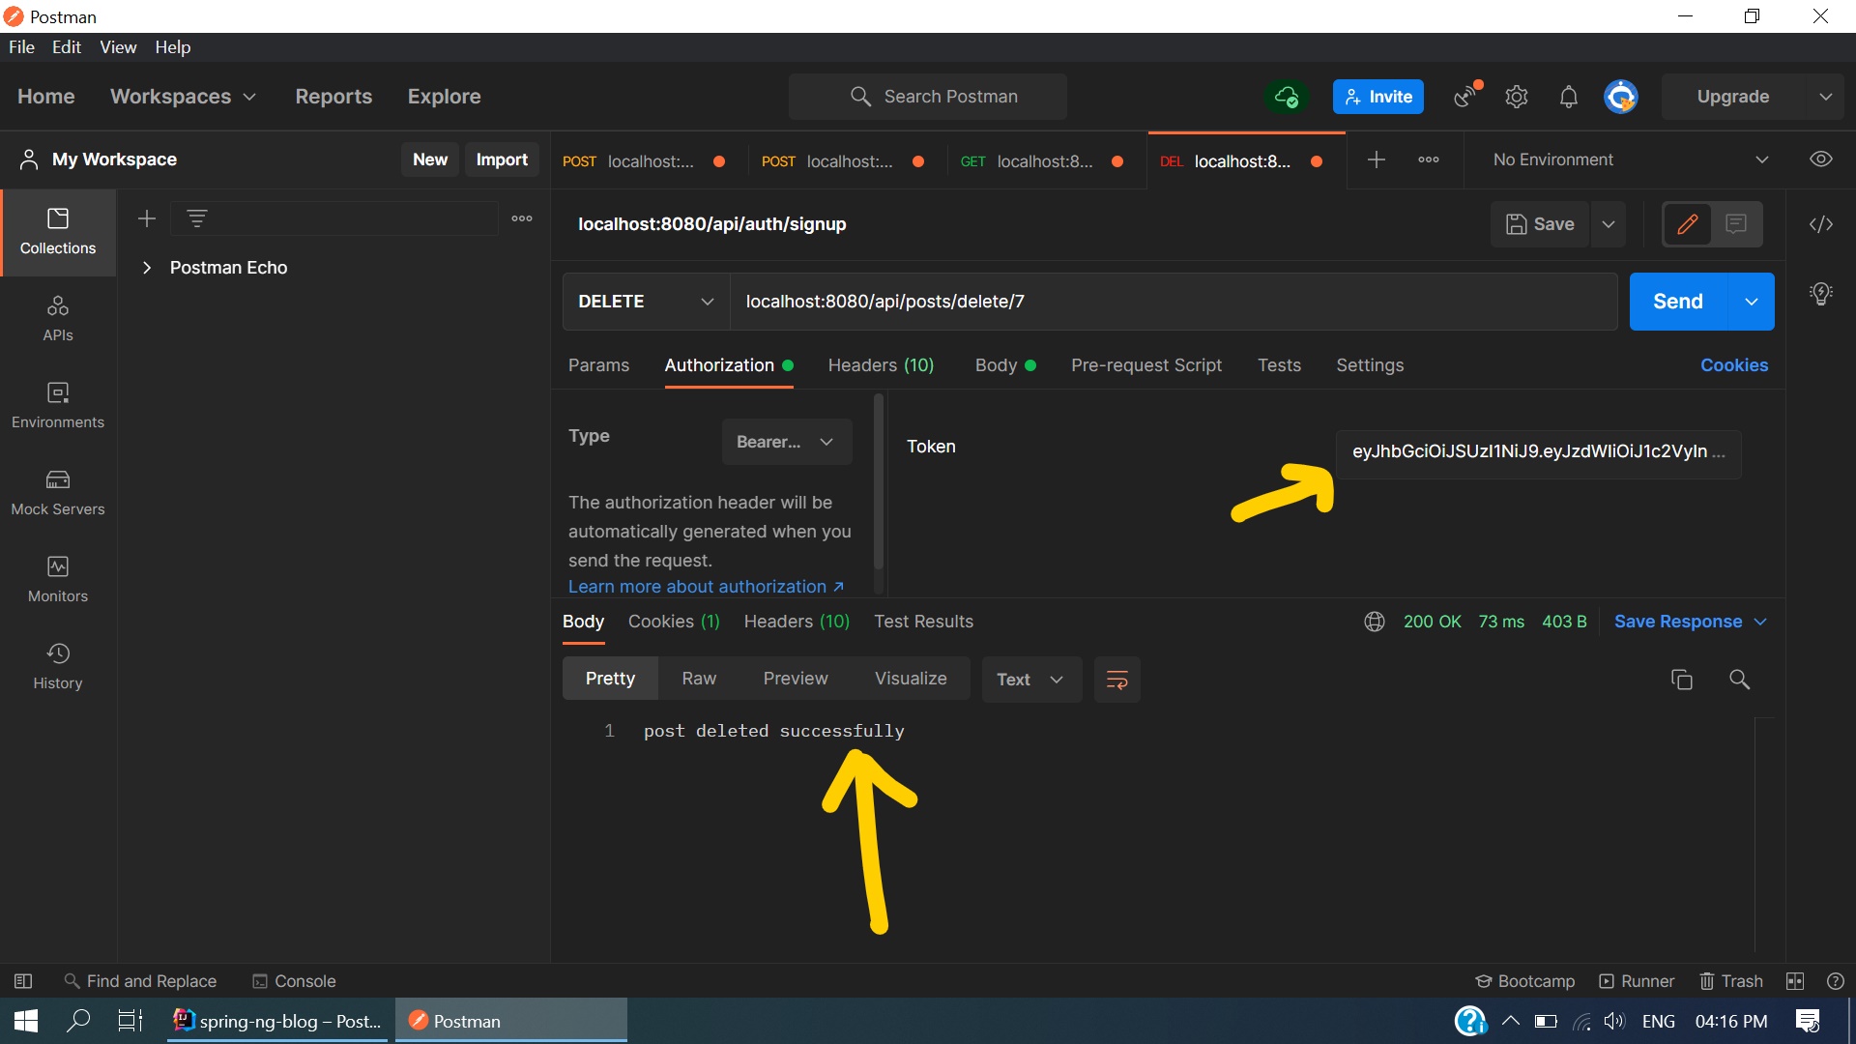Expand the Postman Echo collection
The width and height of the screenshot is (1856, 1044).
tap(147, 268)
